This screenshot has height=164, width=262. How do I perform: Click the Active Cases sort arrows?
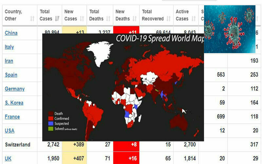pyautogui.click(x=194, y=19)
